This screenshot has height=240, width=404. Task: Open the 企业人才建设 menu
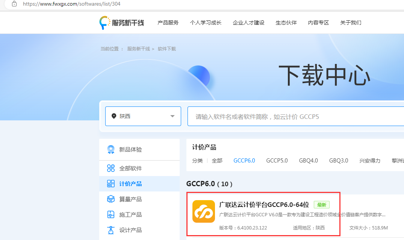(249, 23)
